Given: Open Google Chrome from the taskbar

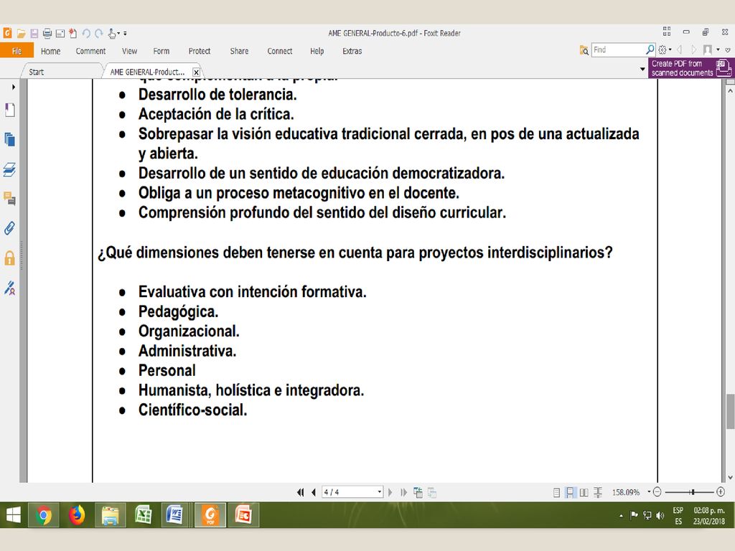Looking at the screenshot, I should click(x=44, y=515).
